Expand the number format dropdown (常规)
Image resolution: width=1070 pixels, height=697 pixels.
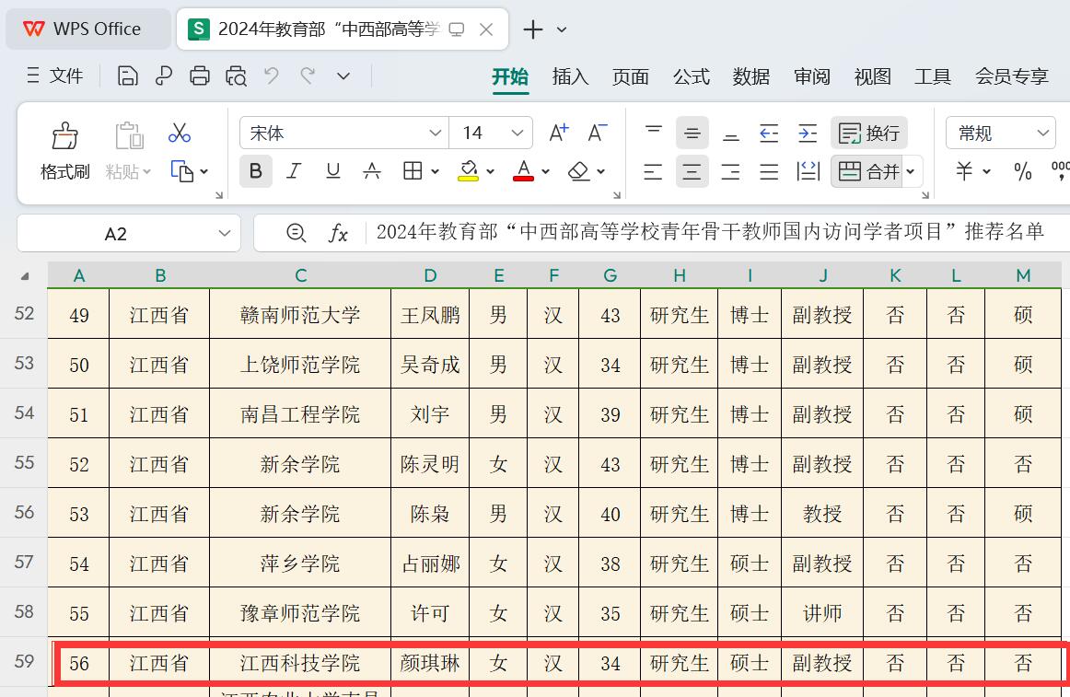pyautogui.click(x=1043, y=134)
